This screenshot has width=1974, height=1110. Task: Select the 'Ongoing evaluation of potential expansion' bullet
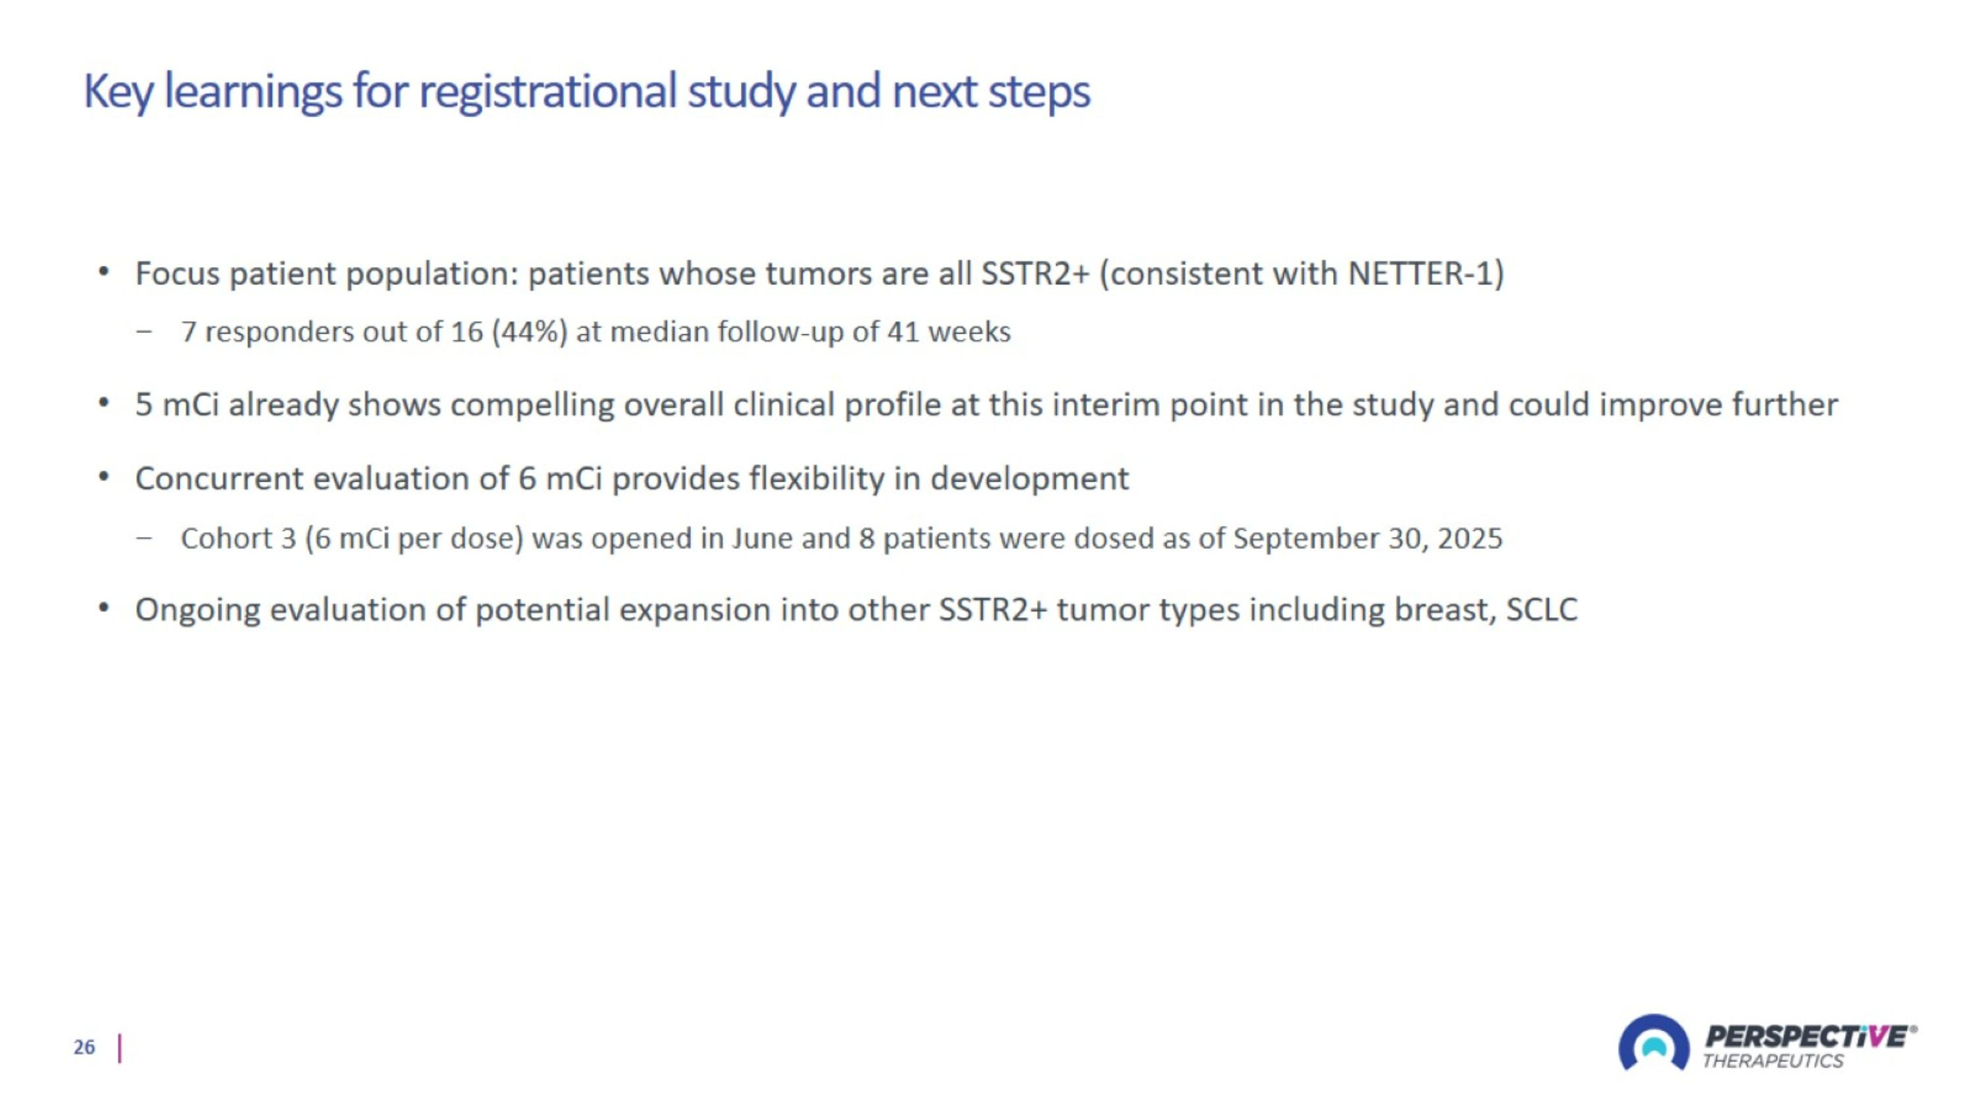tap(856, 610)
